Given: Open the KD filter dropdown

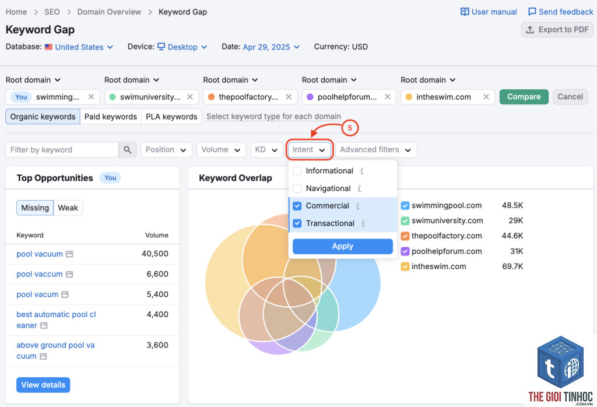Looking at the screenshot, I should [266, 150].
